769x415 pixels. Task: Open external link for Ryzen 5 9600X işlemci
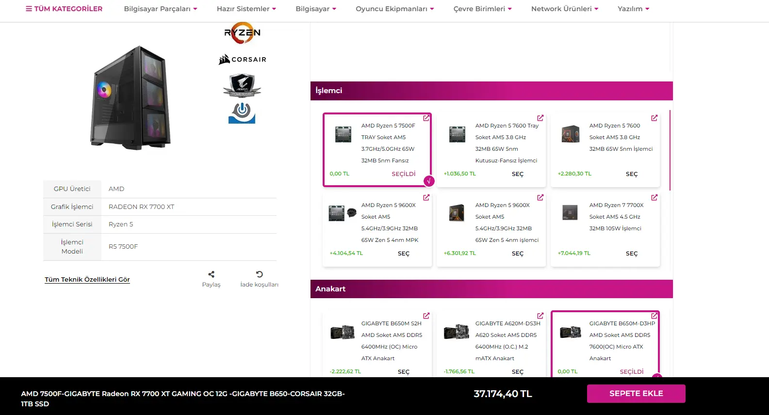click(540, 197)
